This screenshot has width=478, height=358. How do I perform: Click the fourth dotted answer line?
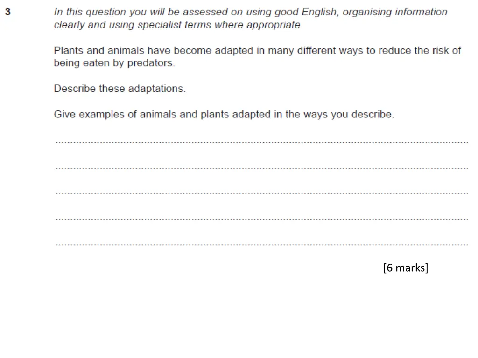pos(262,219)
